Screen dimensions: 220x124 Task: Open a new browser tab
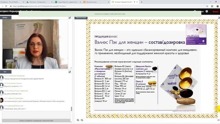click(x=142, y=2)
